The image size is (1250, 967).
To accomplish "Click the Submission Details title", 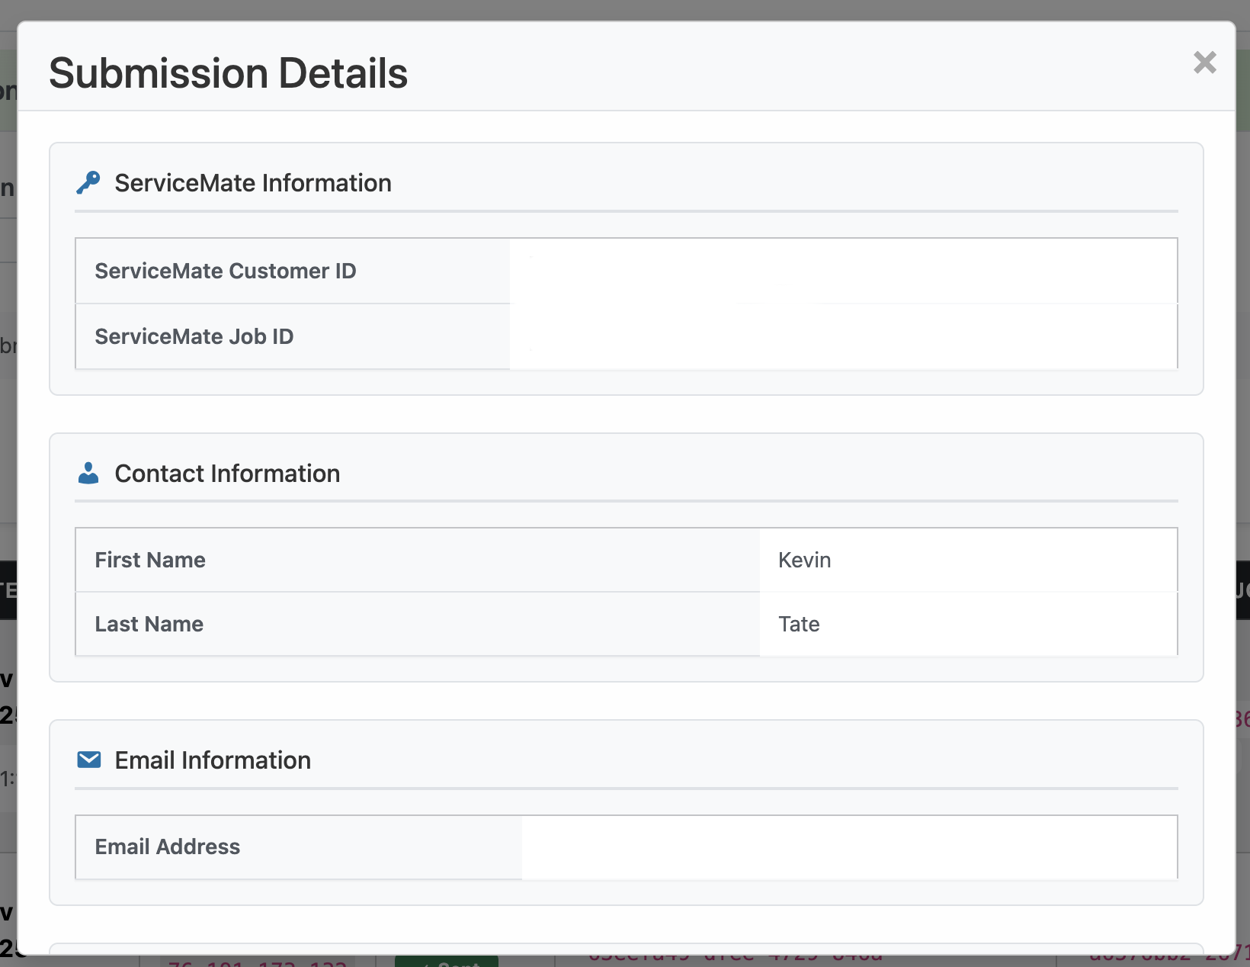I will coord(229,73).
